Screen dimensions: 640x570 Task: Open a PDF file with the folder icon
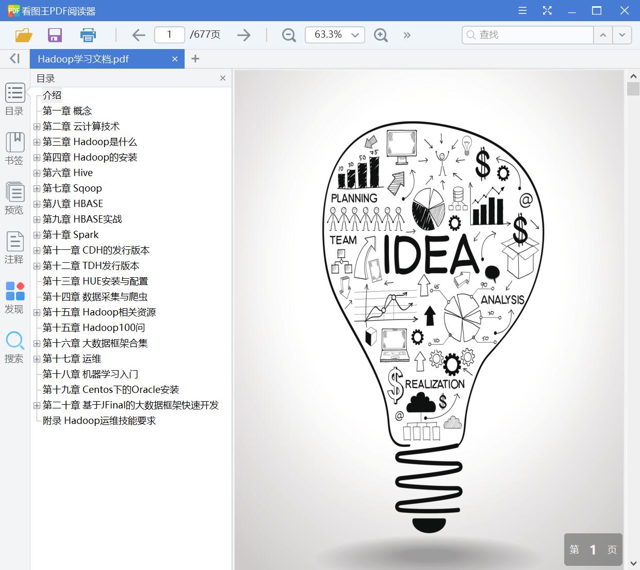point(23,35)
